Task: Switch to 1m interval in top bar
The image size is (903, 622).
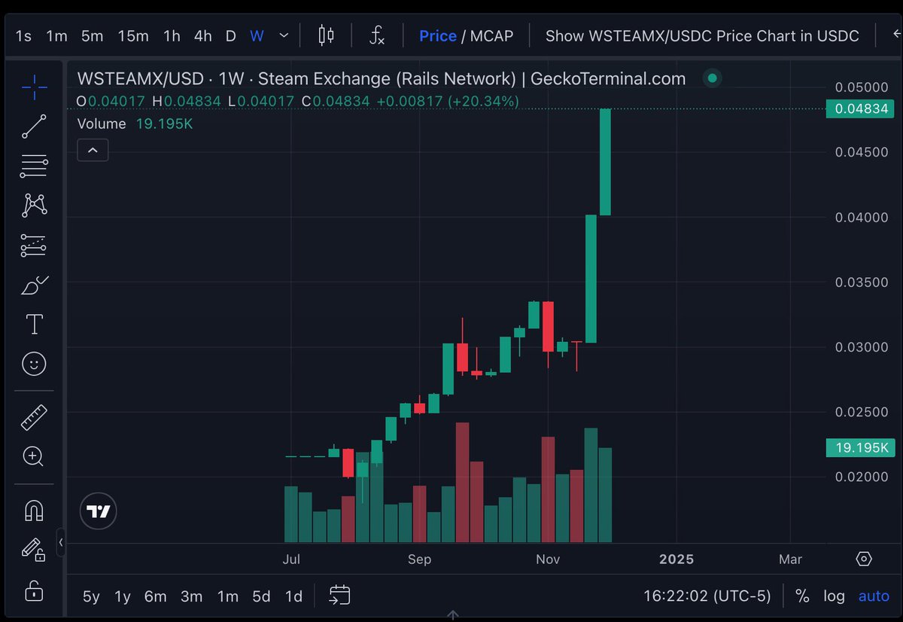Action: coord(56,35)
